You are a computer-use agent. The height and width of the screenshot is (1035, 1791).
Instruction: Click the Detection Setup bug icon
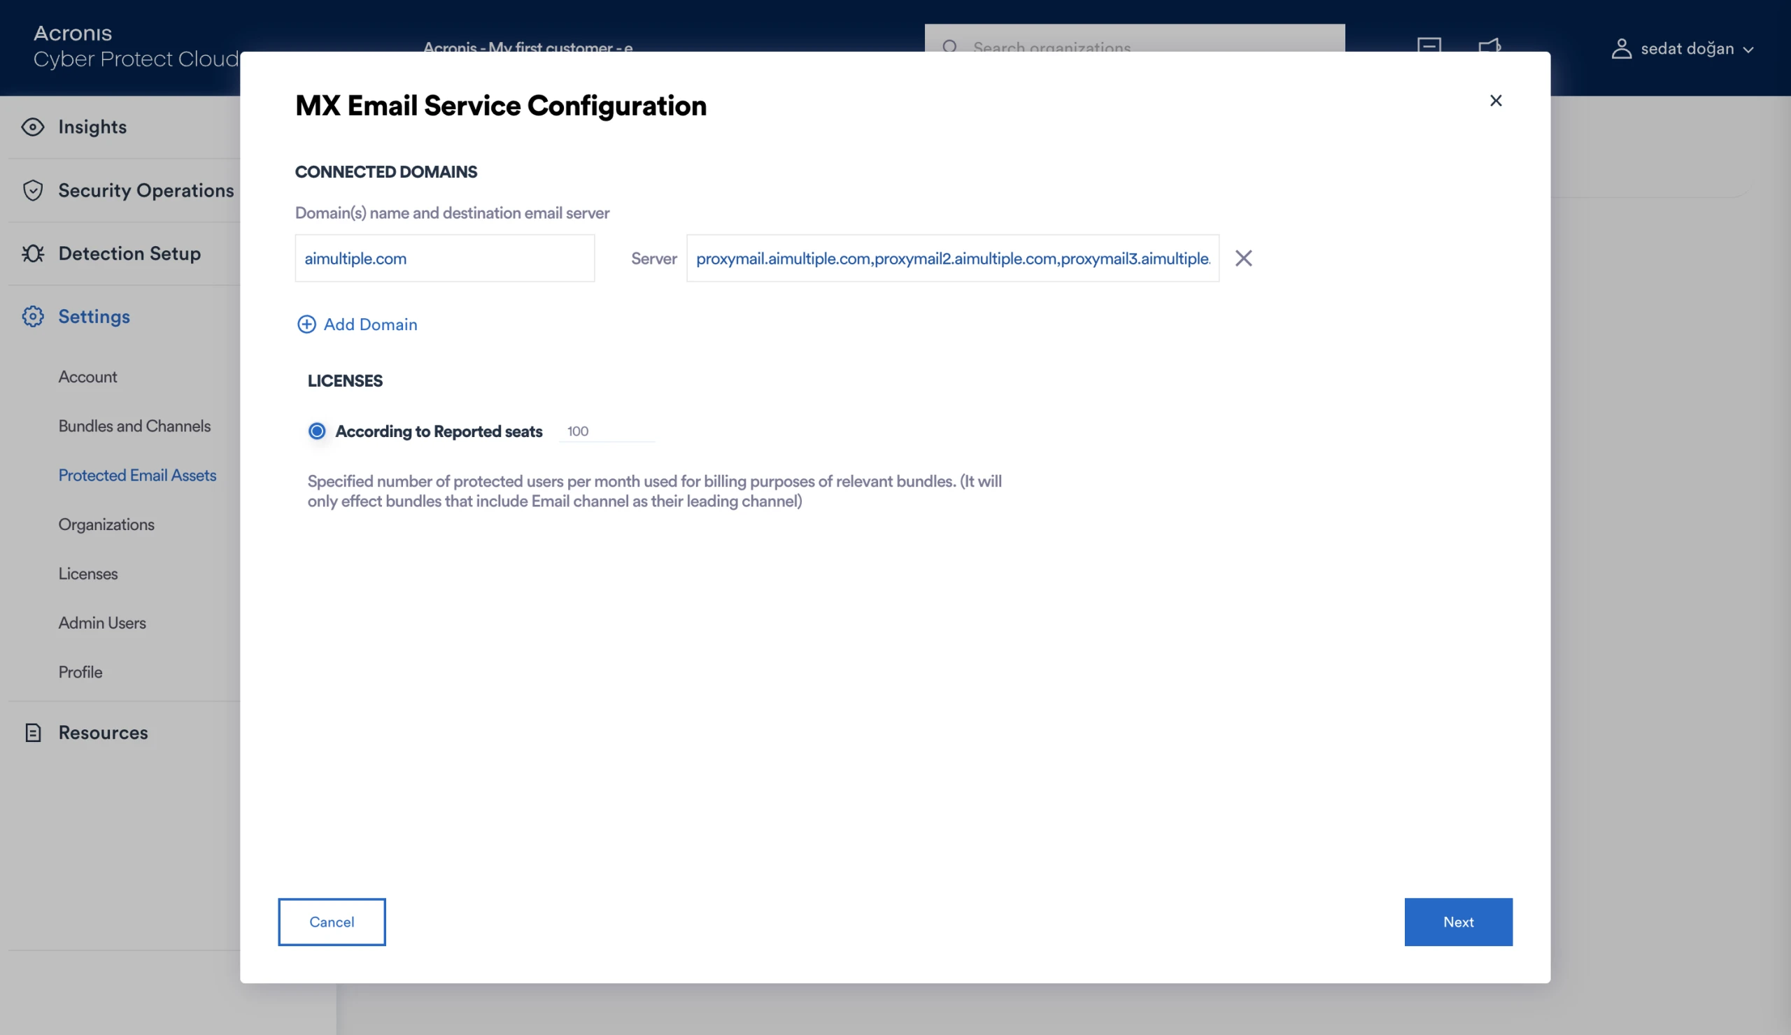pyautogui.click(x=33, y=254)
